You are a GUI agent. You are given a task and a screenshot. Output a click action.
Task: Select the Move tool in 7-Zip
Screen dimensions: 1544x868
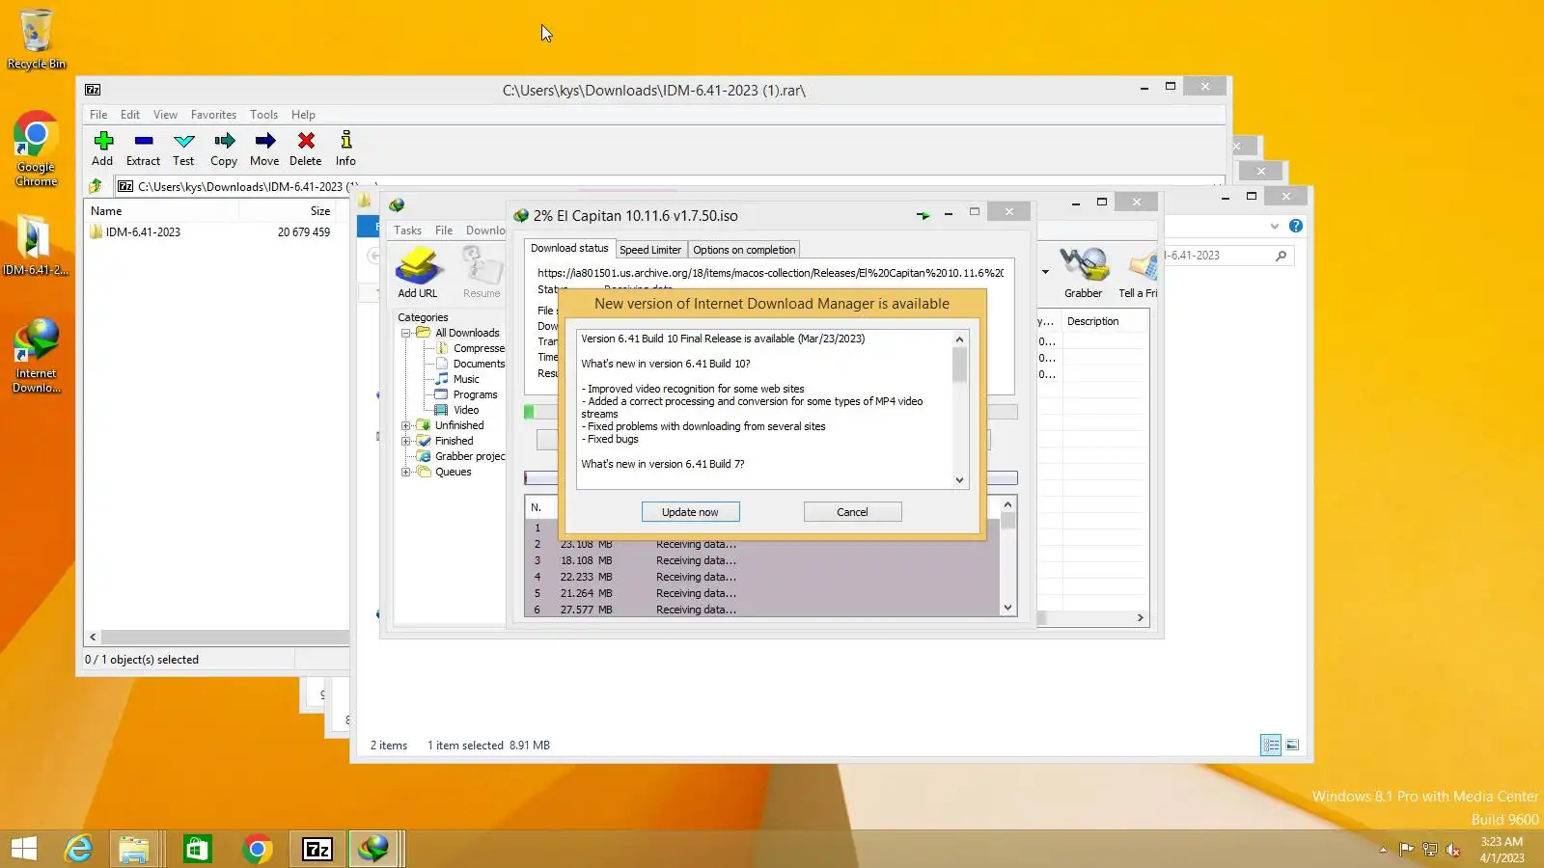click(x=264, y=149)
